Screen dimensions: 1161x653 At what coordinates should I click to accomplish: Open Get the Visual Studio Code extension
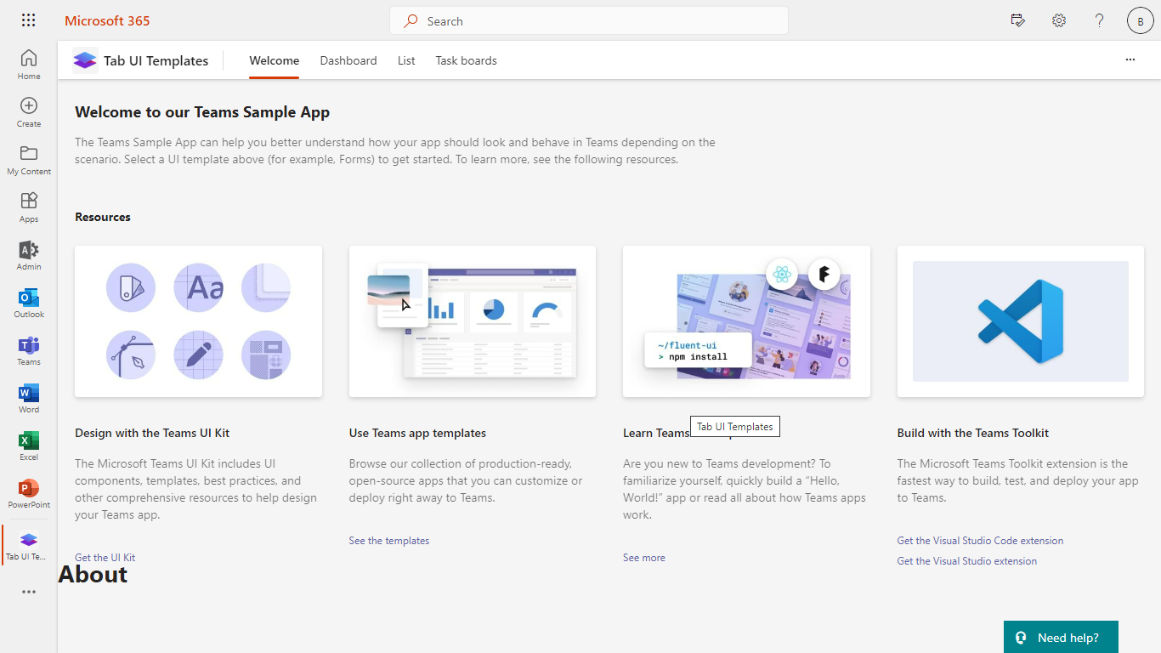click(x=980, y=541)
